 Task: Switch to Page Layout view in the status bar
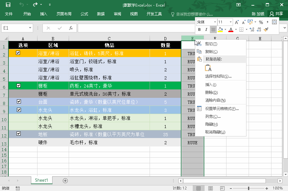[211, 188]
